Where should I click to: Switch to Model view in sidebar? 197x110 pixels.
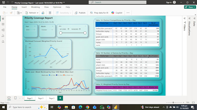point(3,30)
